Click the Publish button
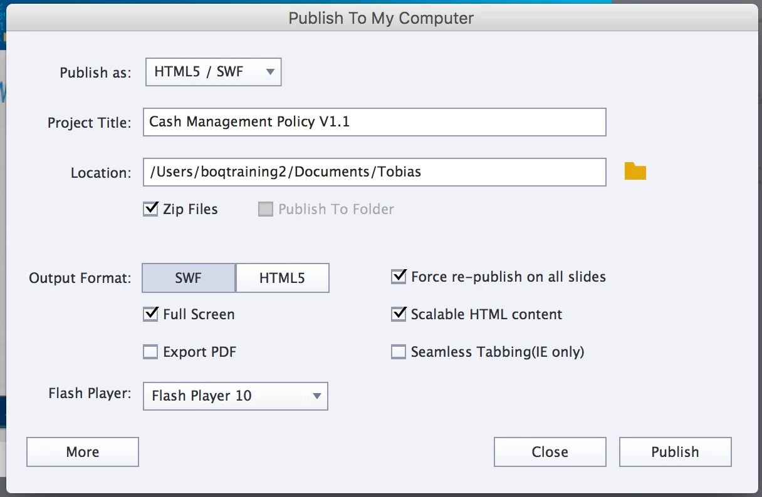This screenshot has height=497, width=762. [675, 452]
